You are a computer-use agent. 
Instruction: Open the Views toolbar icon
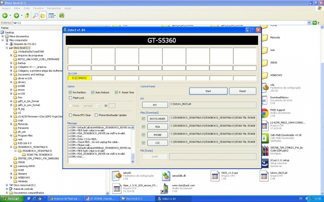[51, 15]
